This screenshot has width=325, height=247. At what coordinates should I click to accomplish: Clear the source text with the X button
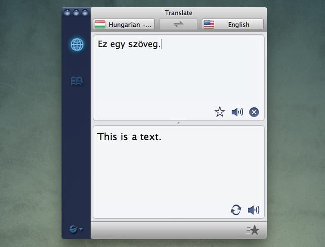point(254,112)
